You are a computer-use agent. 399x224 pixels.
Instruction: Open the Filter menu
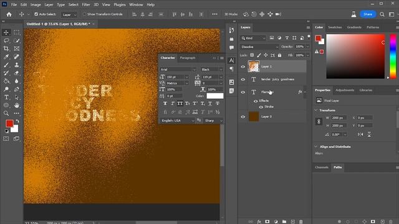point(86,4)
